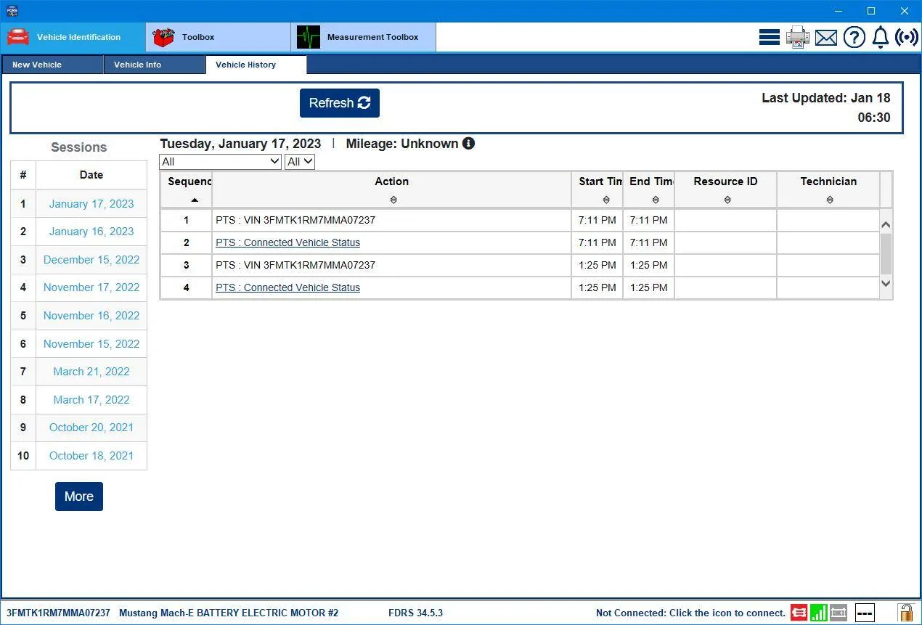Click the envelope mail icon
The width and height of the screenshot is (922, 625).
tap(826, 38)
